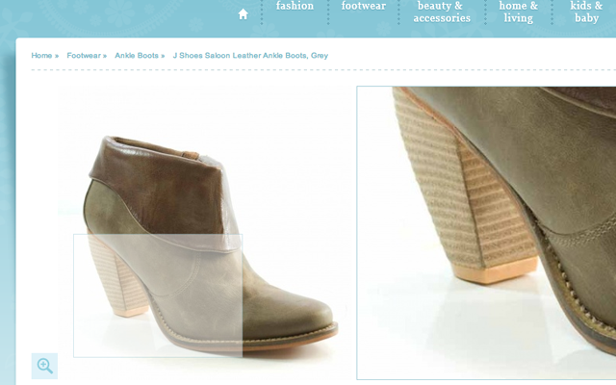Click the semi-transparent zoom lens over the boot
616x385 pixels.
click(x=158, y=295)
